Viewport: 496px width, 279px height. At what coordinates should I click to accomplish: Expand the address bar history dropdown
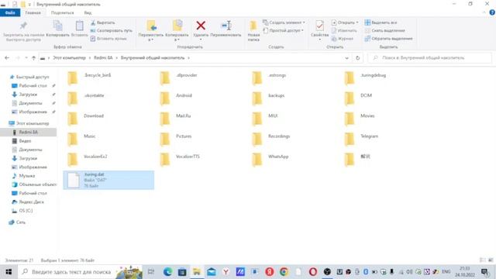pyautogui.click(x=346, y=58)
